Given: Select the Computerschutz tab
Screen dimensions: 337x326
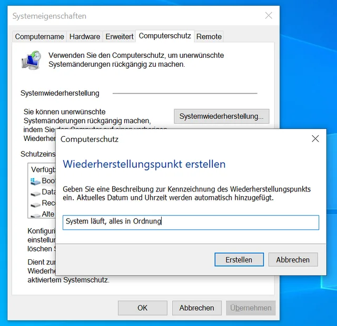Looking at the screenshot, I should 165,36.
